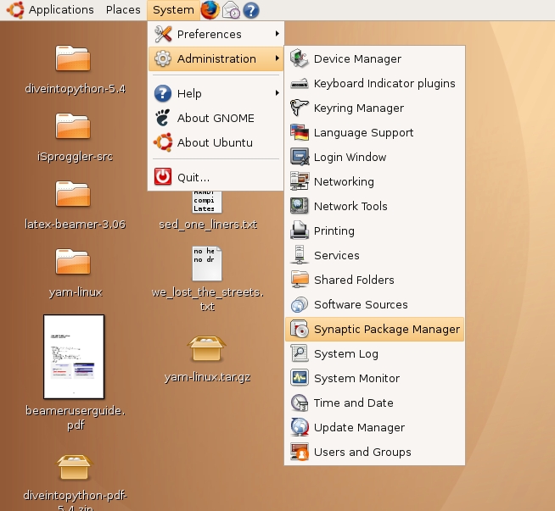Open Networking configuration
Viewport: 555px width, 511px height.
pyautogui.click(x=374, y=181)
